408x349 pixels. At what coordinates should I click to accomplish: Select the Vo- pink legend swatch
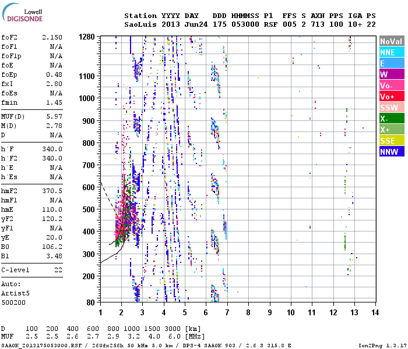(x=392, y=85)
